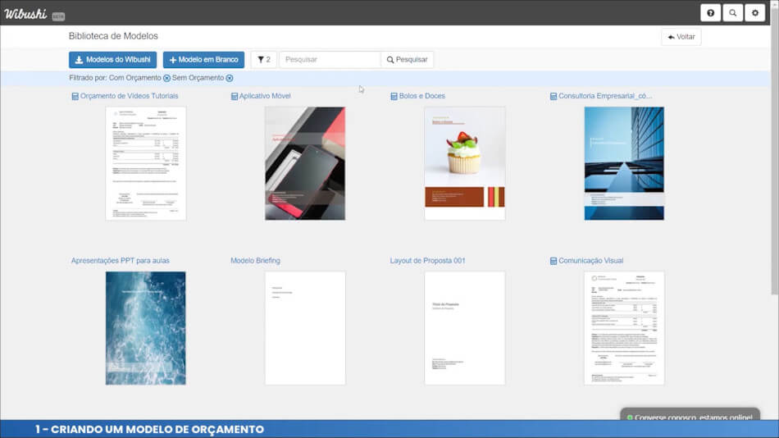Click the 'Consultoria Empresarial' title link

(x=605, y=96)
